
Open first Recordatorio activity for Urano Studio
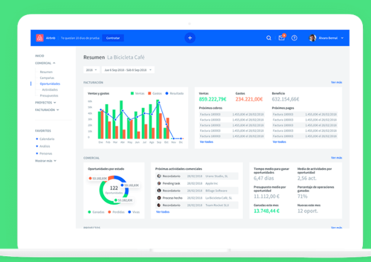[172, 175]
